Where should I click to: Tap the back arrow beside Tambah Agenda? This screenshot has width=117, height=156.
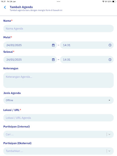tap(5, 7)
